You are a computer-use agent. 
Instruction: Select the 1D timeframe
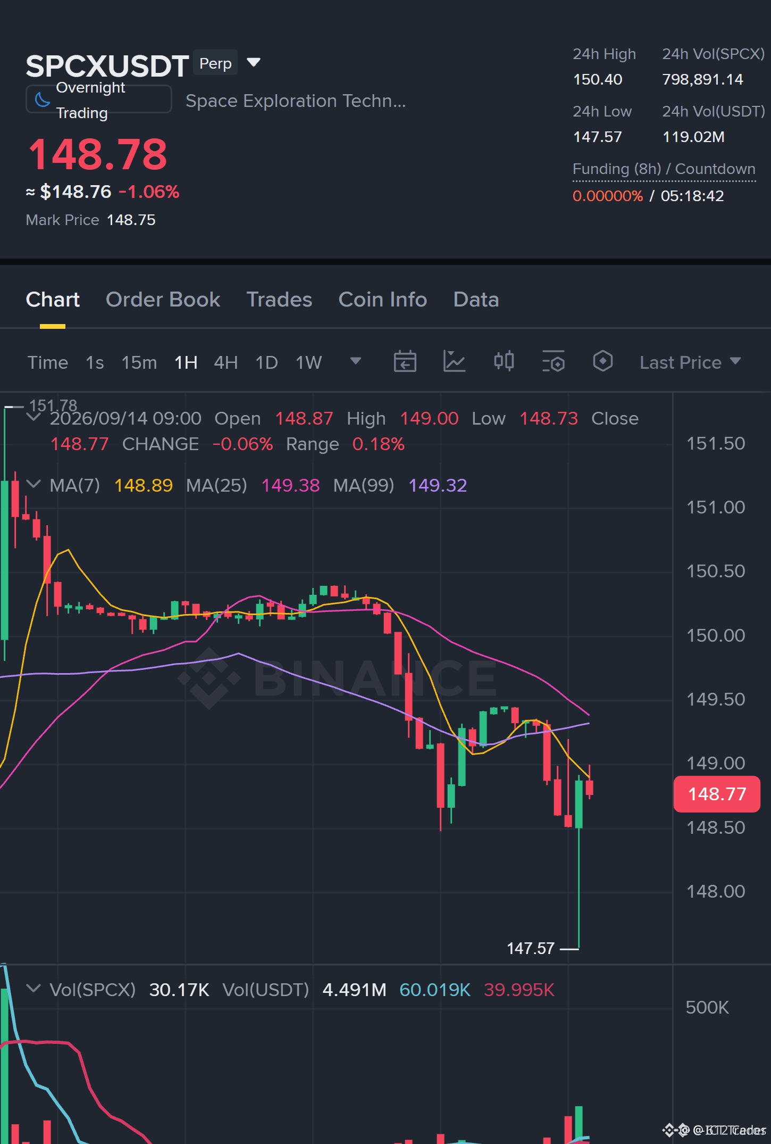click(x=266, y=362)
